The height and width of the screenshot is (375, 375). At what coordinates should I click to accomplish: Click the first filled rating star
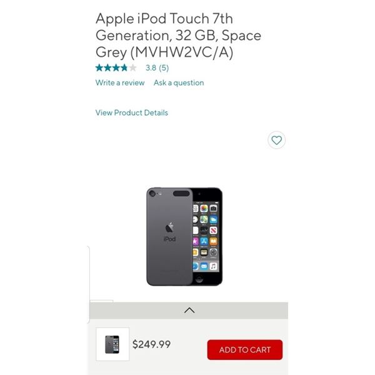99,68
